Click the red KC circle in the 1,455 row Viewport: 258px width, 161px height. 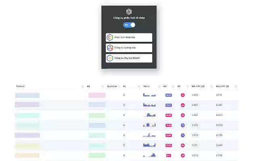pos(183,95)
